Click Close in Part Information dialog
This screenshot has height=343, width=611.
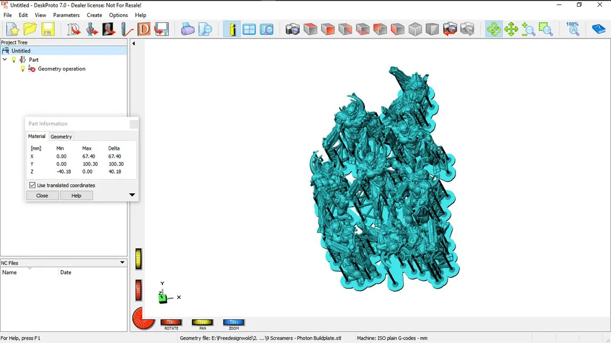point(42,196)
